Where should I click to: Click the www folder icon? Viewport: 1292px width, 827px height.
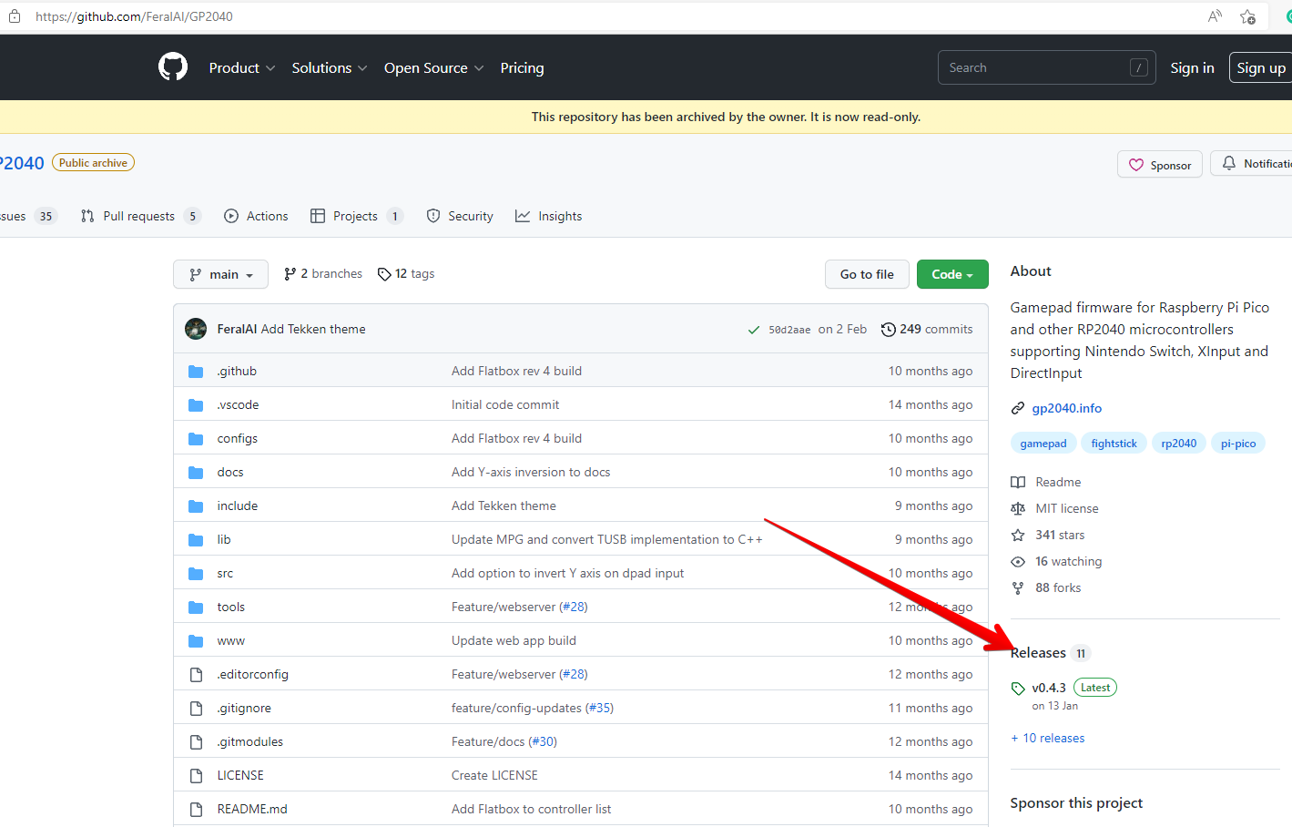pos(196,640)
